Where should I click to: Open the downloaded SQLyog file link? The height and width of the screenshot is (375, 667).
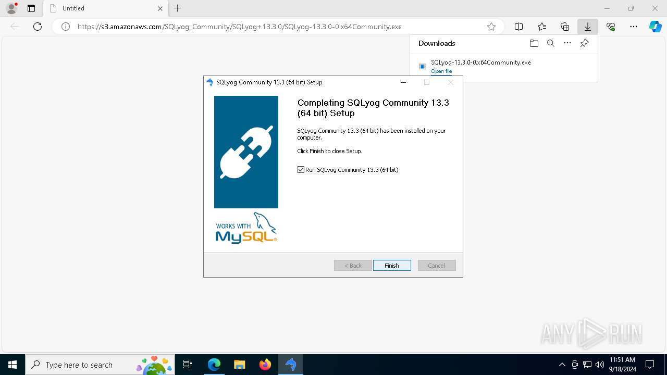pos(441,71)
